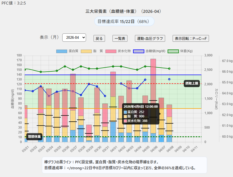Click the 摂取上限 annotation label
This screenshot has width=233, height=177.
pyautogui.click(x=192, y=83)
